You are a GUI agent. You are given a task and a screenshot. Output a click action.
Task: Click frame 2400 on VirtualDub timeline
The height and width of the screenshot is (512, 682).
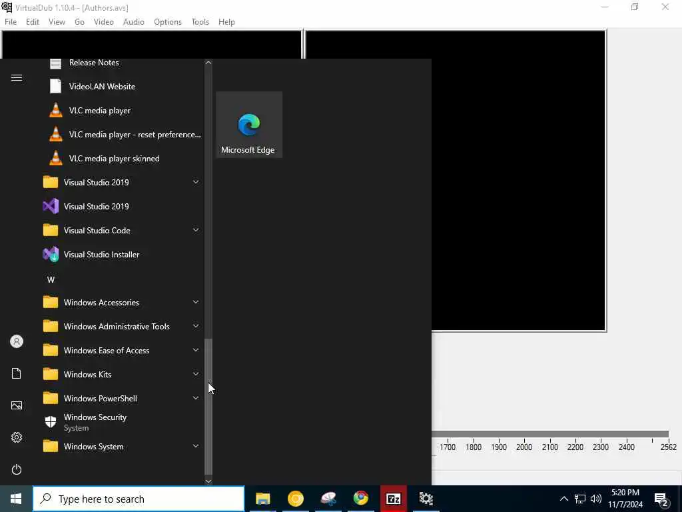pyautogui.click(x=626, y=447)
